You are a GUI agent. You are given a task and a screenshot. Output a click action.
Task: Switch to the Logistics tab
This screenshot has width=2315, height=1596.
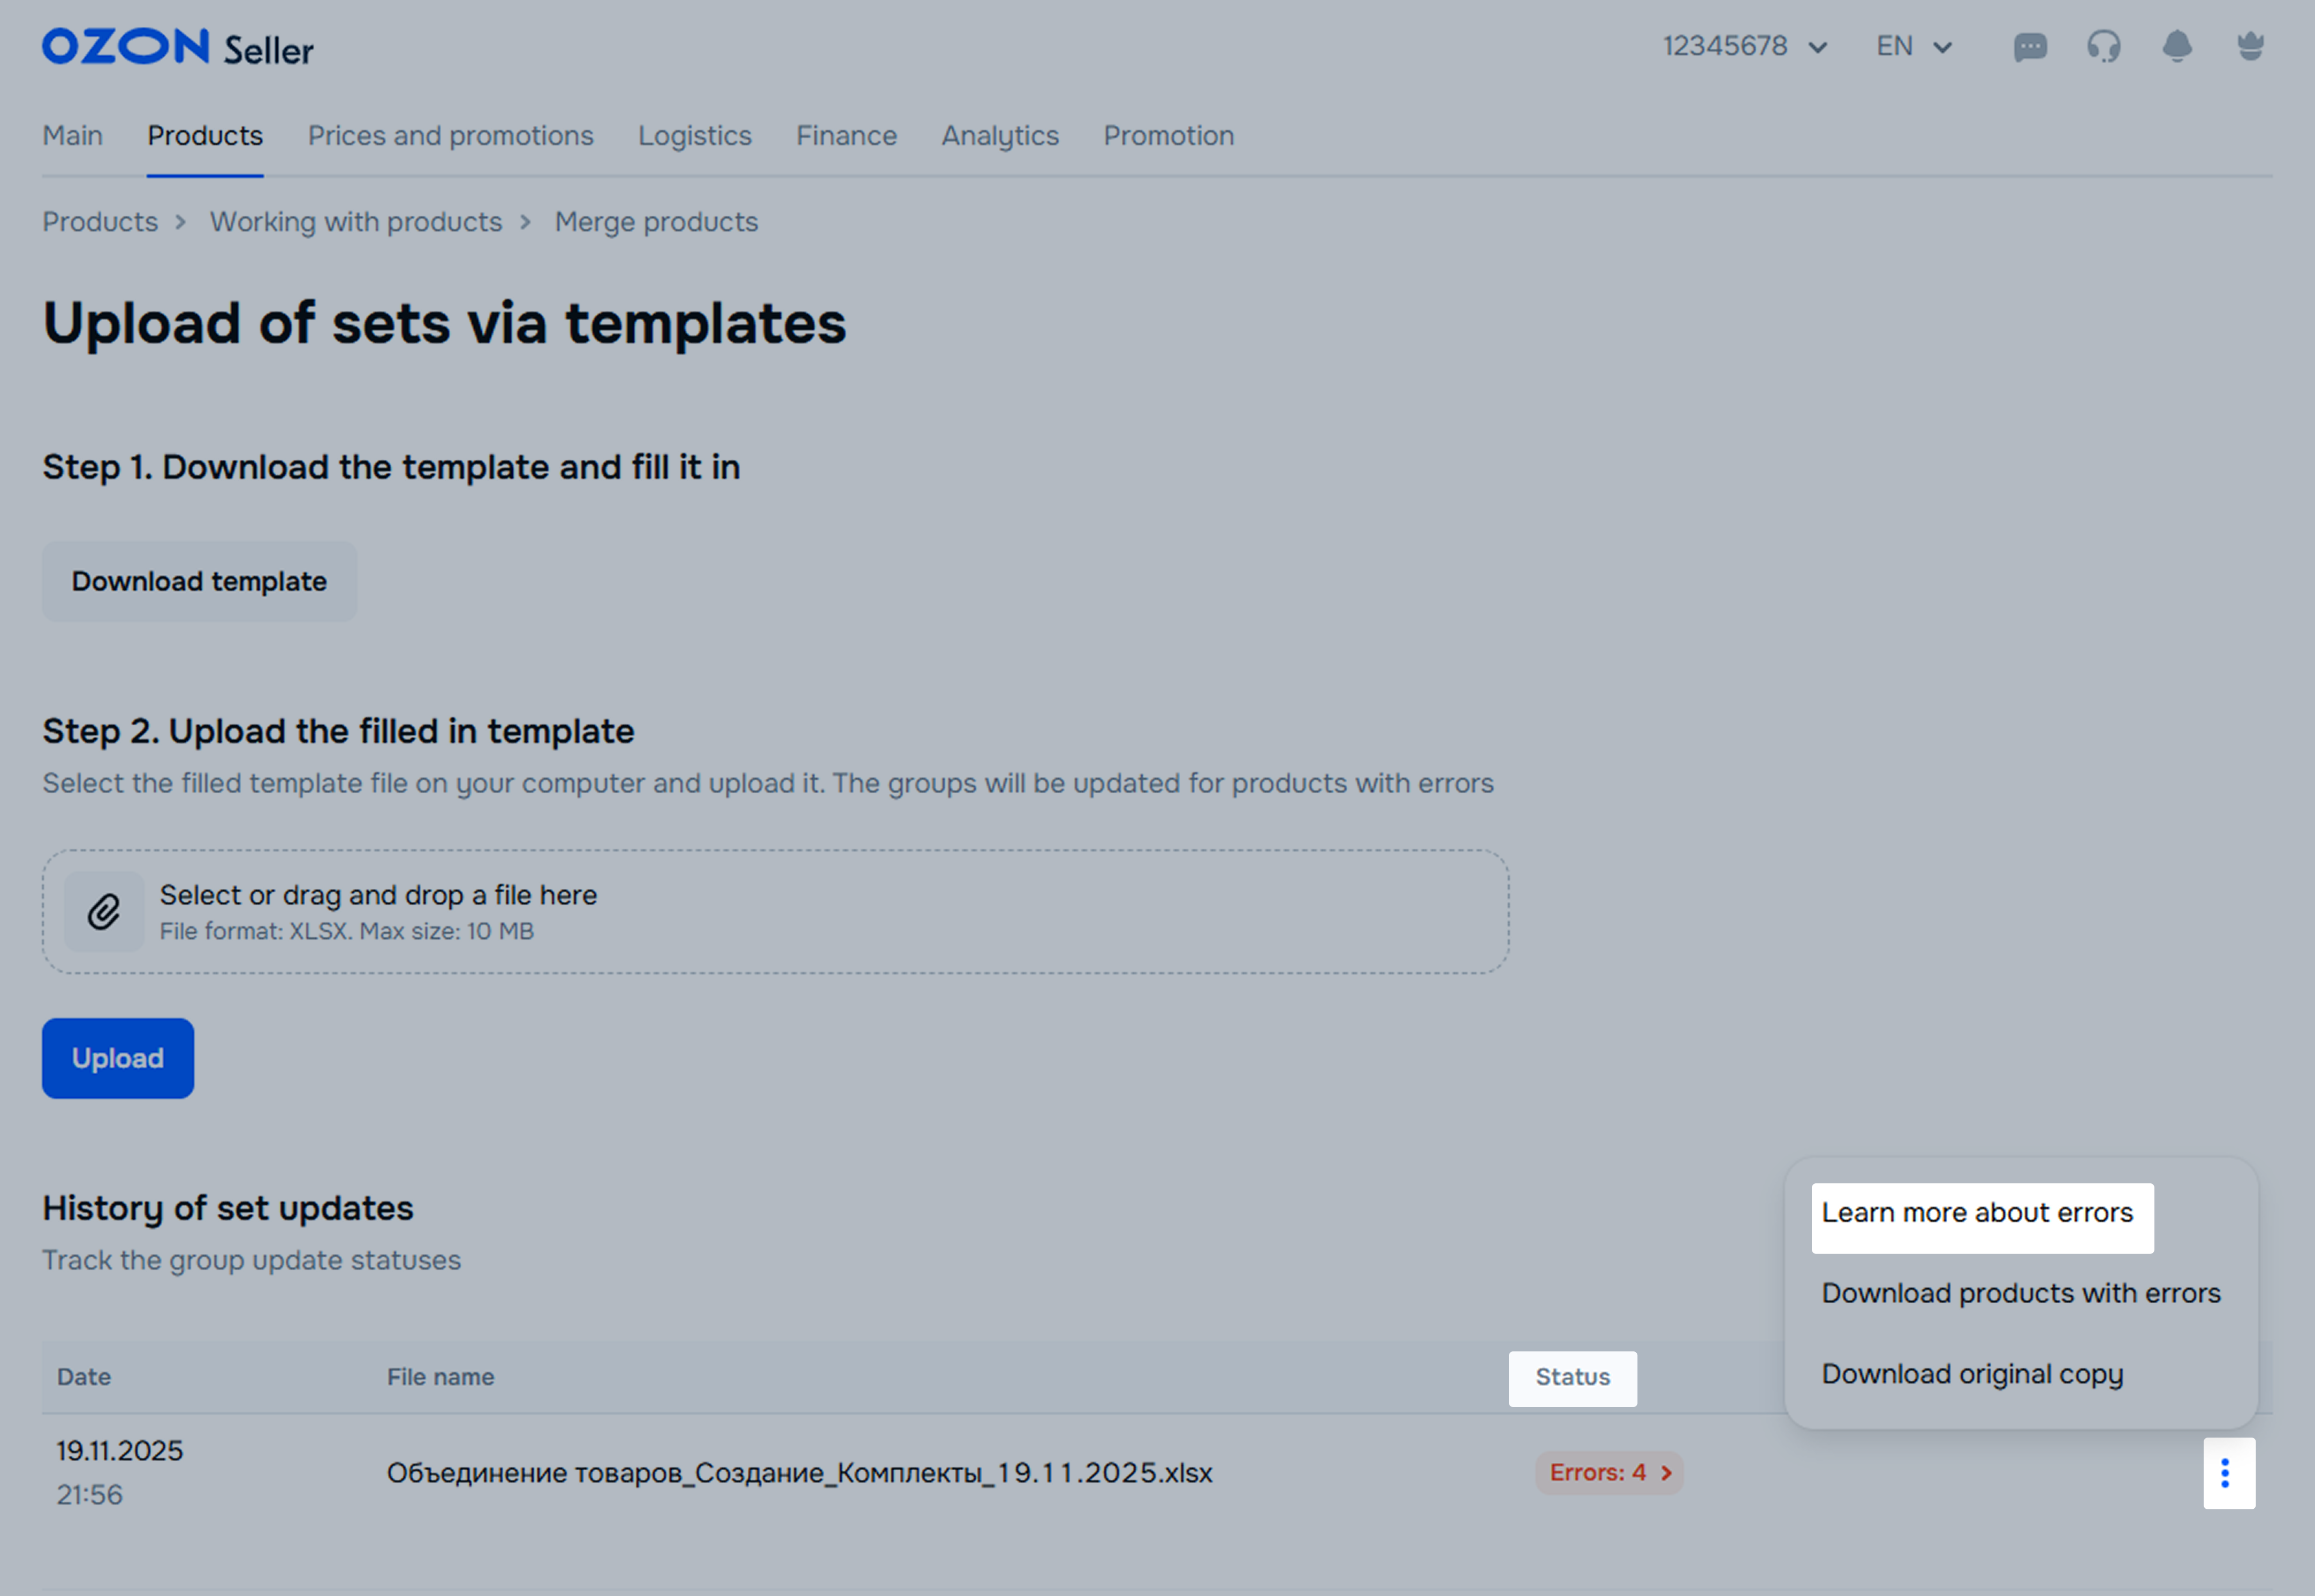pos(694,136)
